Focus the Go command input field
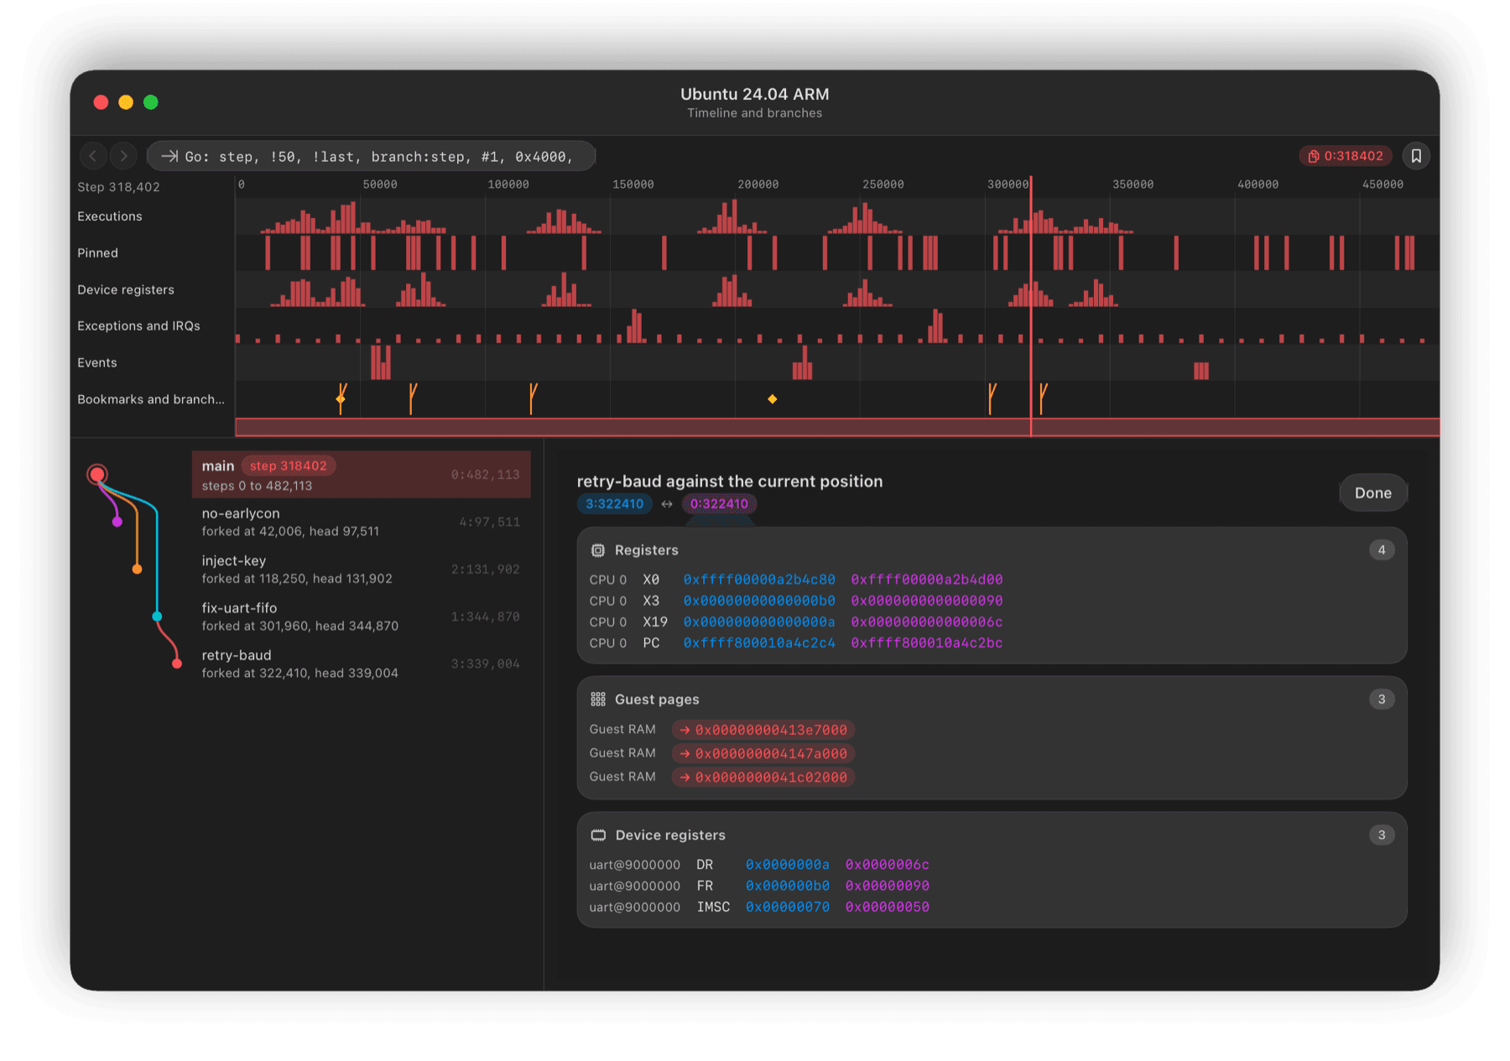Image resolution: width=1510 pixels, height=1061 pixels. [371, 156]
